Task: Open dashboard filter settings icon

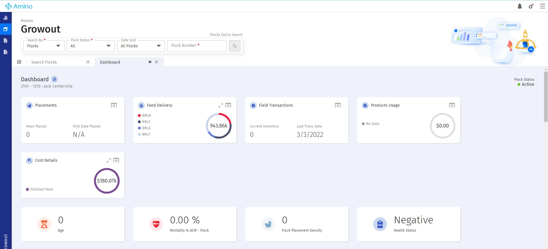Action: click(x=55, y=79)
